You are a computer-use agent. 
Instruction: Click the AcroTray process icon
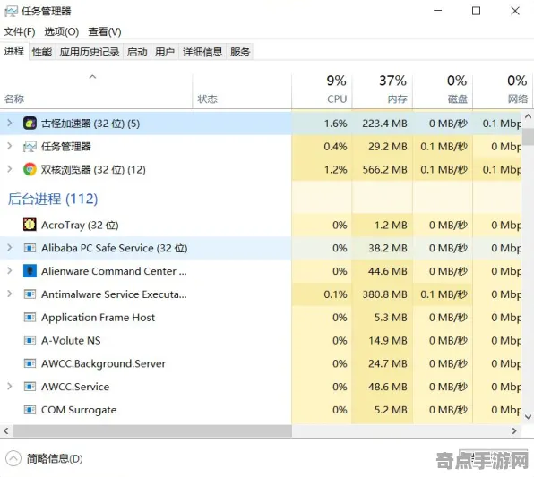click(30, 225)
